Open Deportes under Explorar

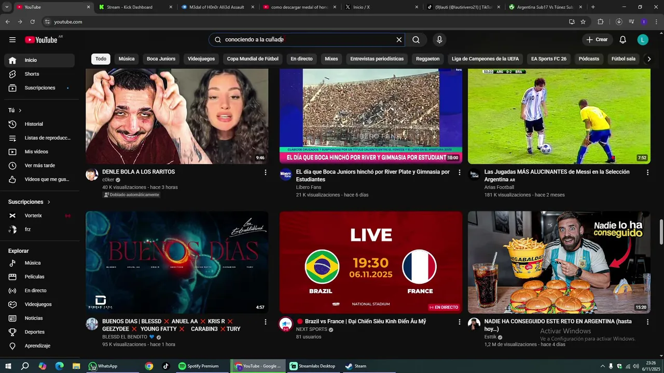pos(39,332)
